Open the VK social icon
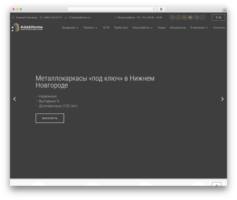This screenshot has width=237, height=200. point(184,17)
